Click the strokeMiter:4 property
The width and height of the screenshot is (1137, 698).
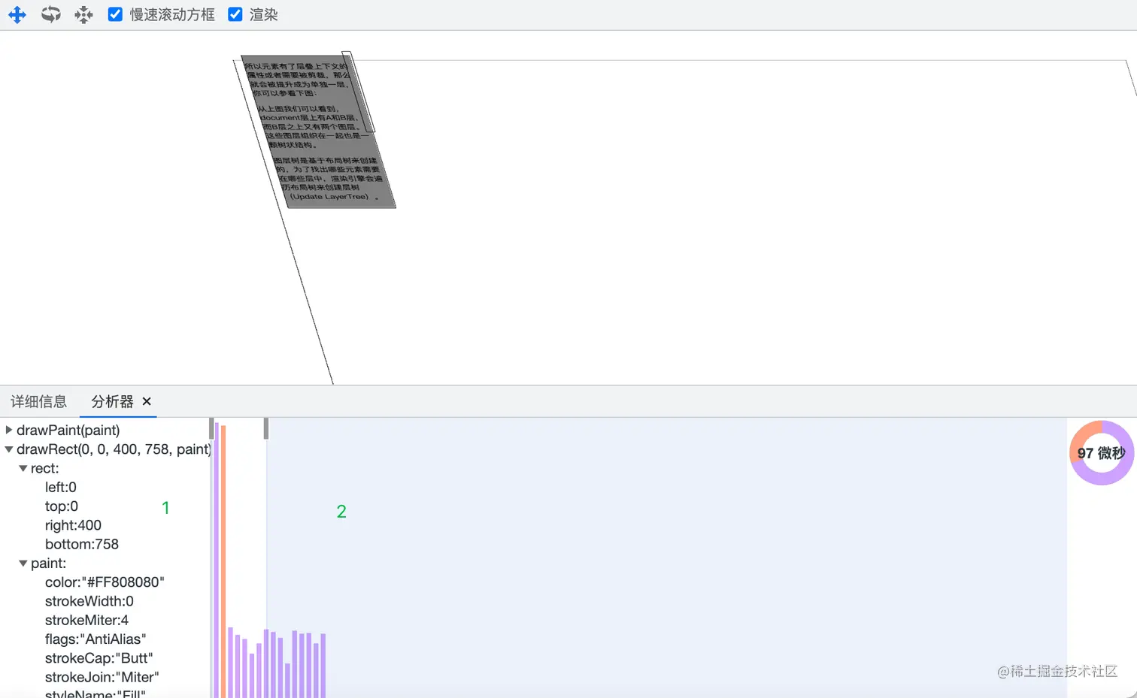tap(86, 620)
